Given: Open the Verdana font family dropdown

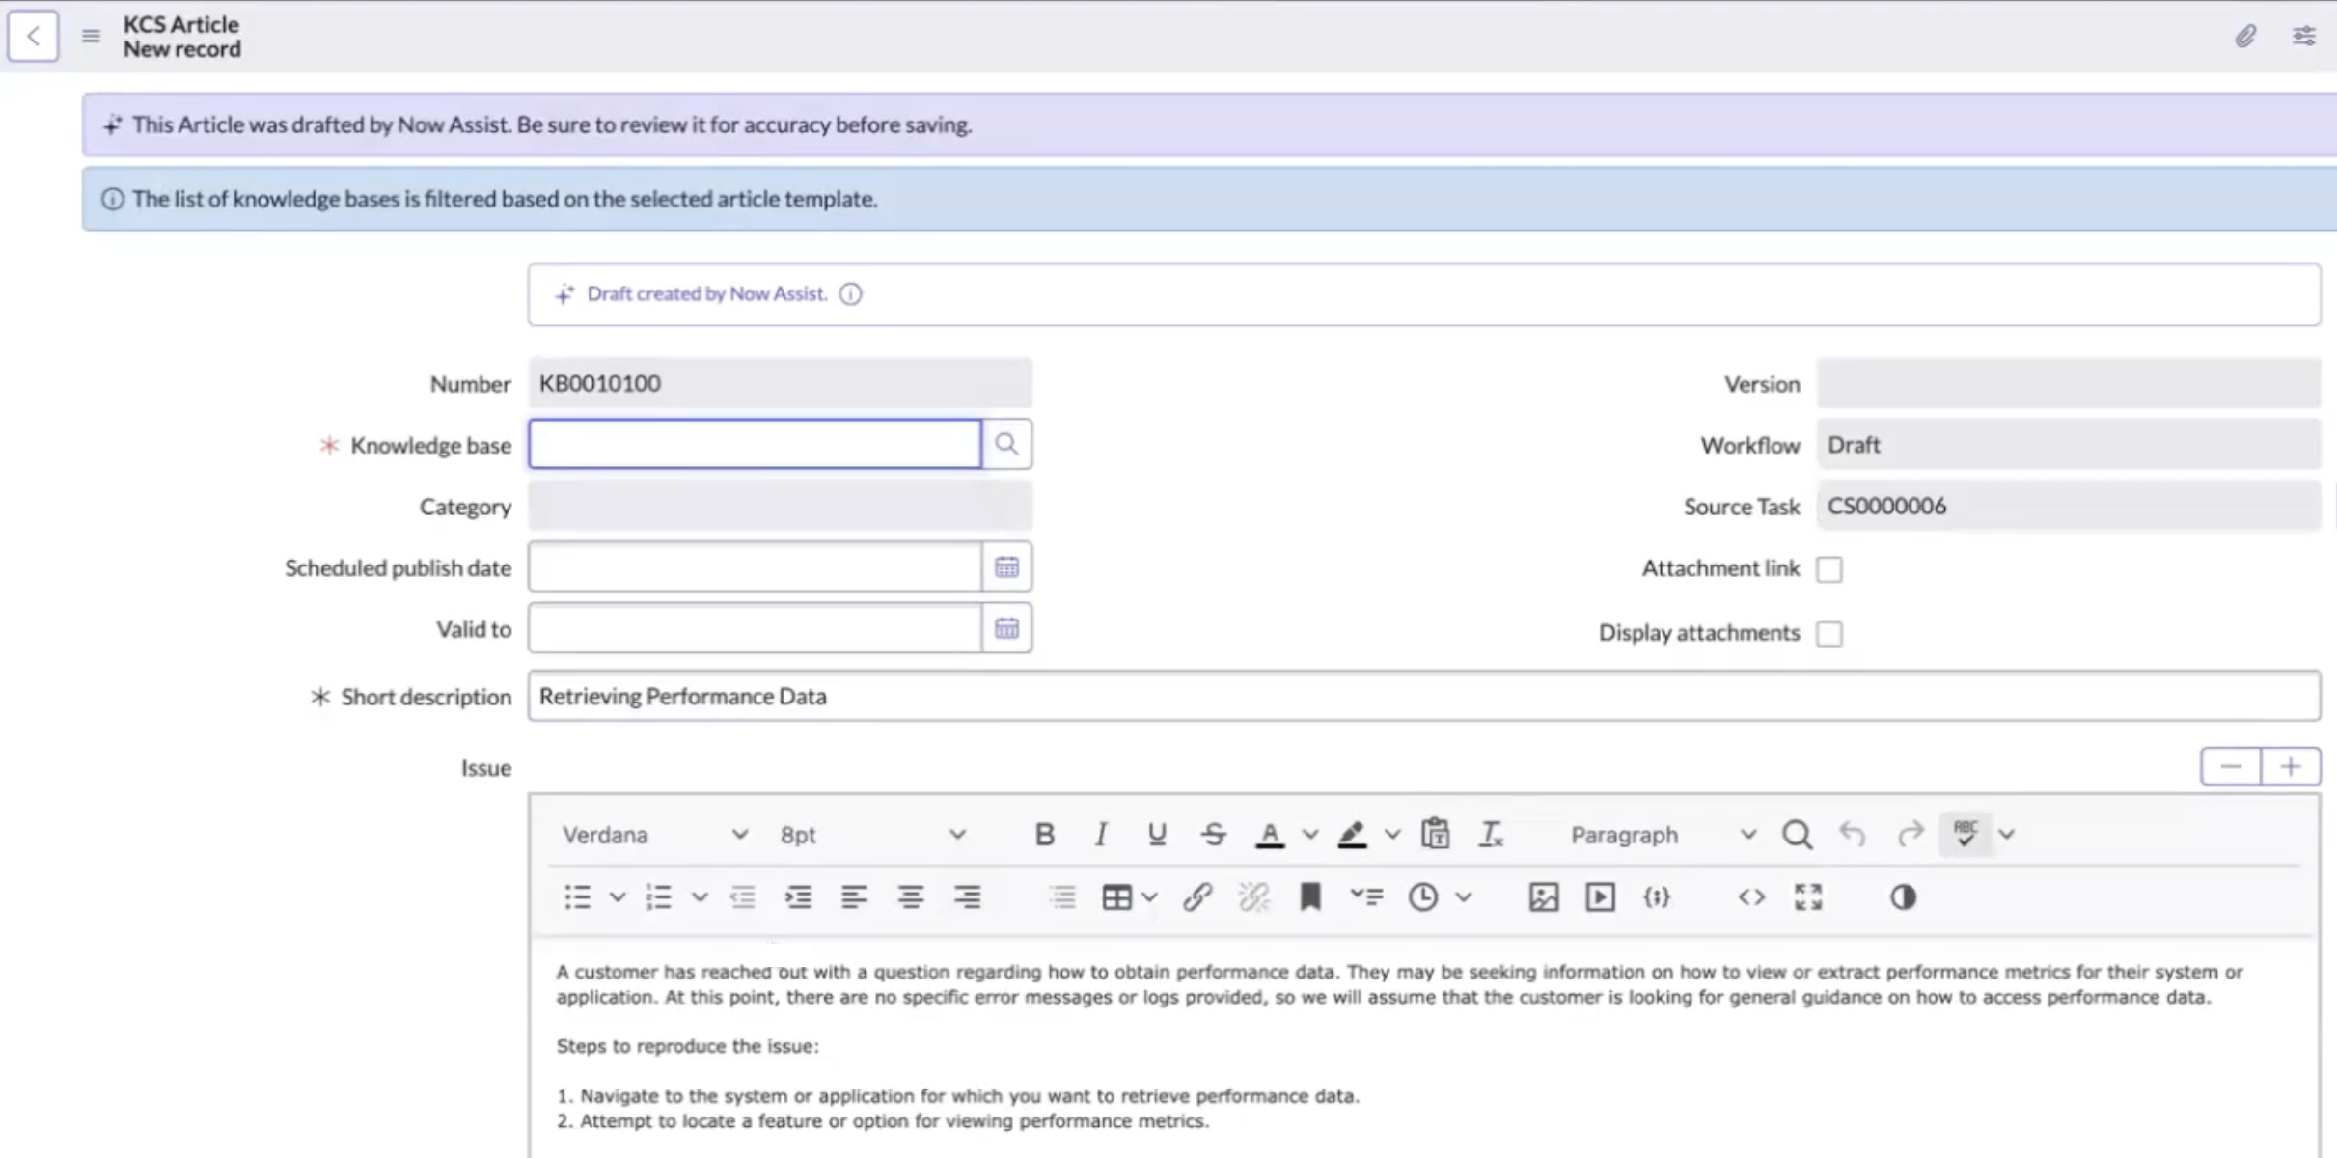Looking at the screenshot, I should tap(655, 835).
